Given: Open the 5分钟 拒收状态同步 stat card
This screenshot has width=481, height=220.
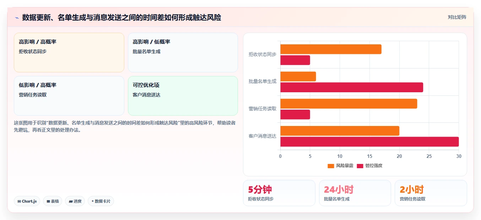Looking at the screenshot, I should click(279, 193).
